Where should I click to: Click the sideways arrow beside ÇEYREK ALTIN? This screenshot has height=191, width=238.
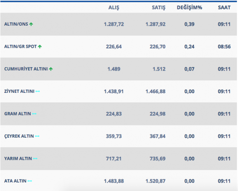pos(37,136)
